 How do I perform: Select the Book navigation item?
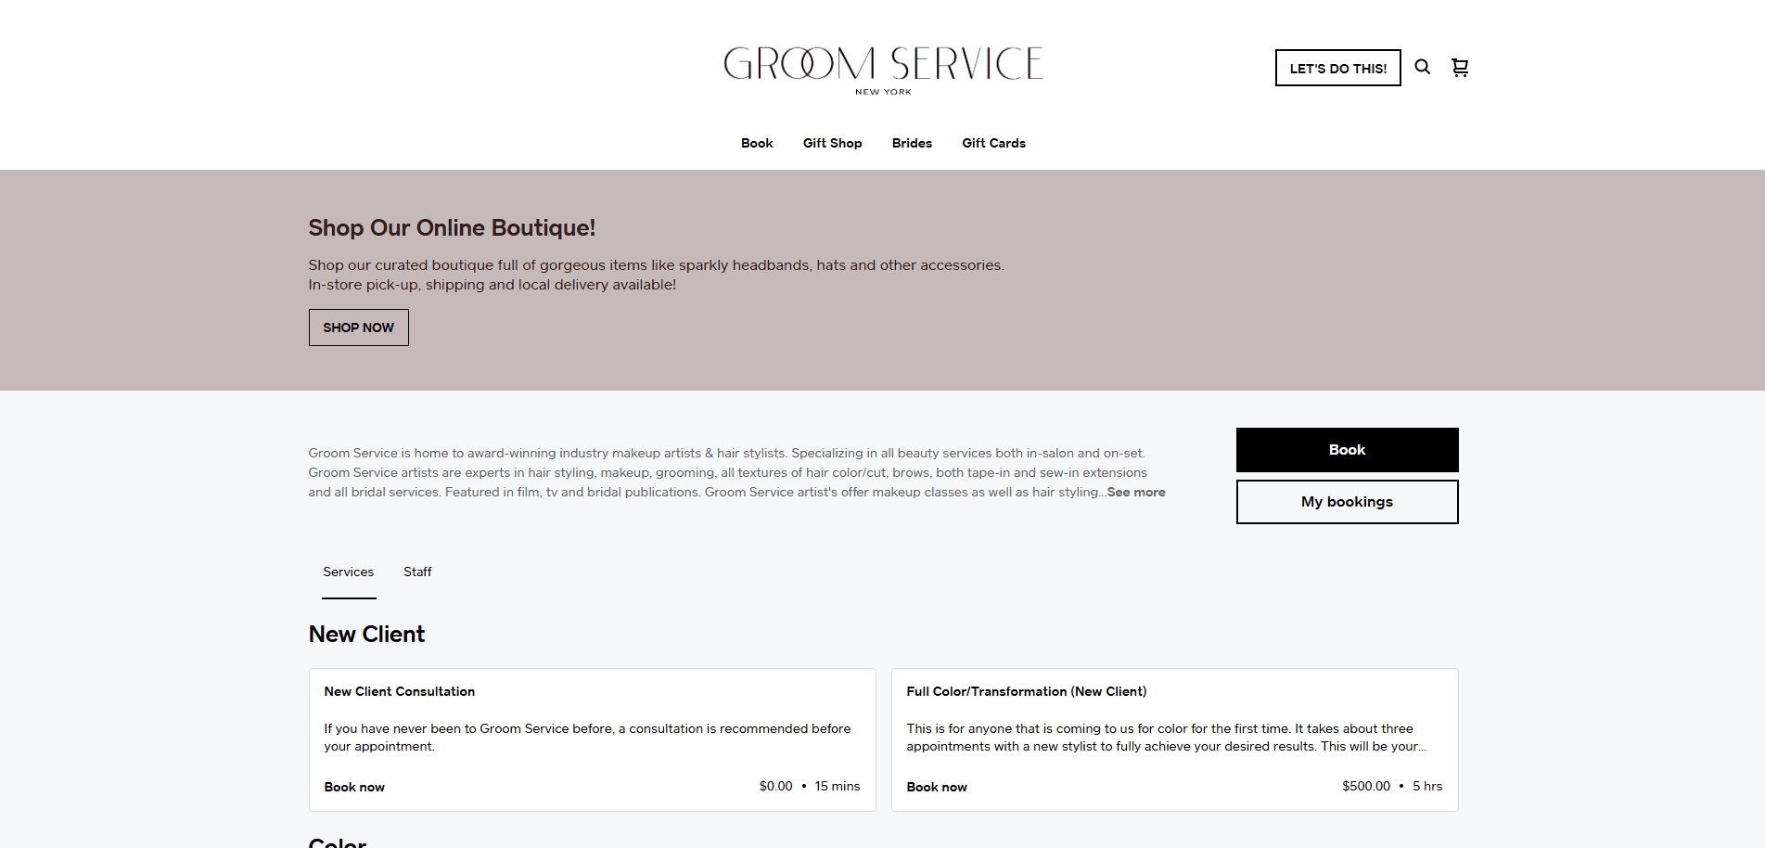point(757,143)
